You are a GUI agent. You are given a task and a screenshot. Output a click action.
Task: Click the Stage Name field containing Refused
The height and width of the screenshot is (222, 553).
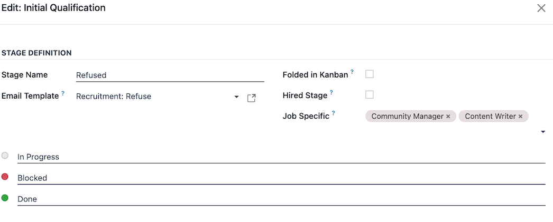point(169,75)
